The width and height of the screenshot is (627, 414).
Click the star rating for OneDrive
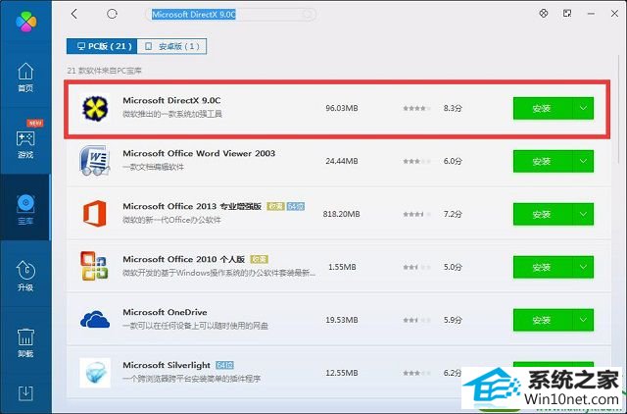click(416, 320)
